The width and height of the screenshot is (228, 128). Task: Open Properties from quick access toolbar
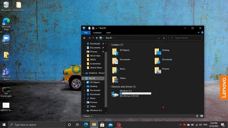pos(89,28)
